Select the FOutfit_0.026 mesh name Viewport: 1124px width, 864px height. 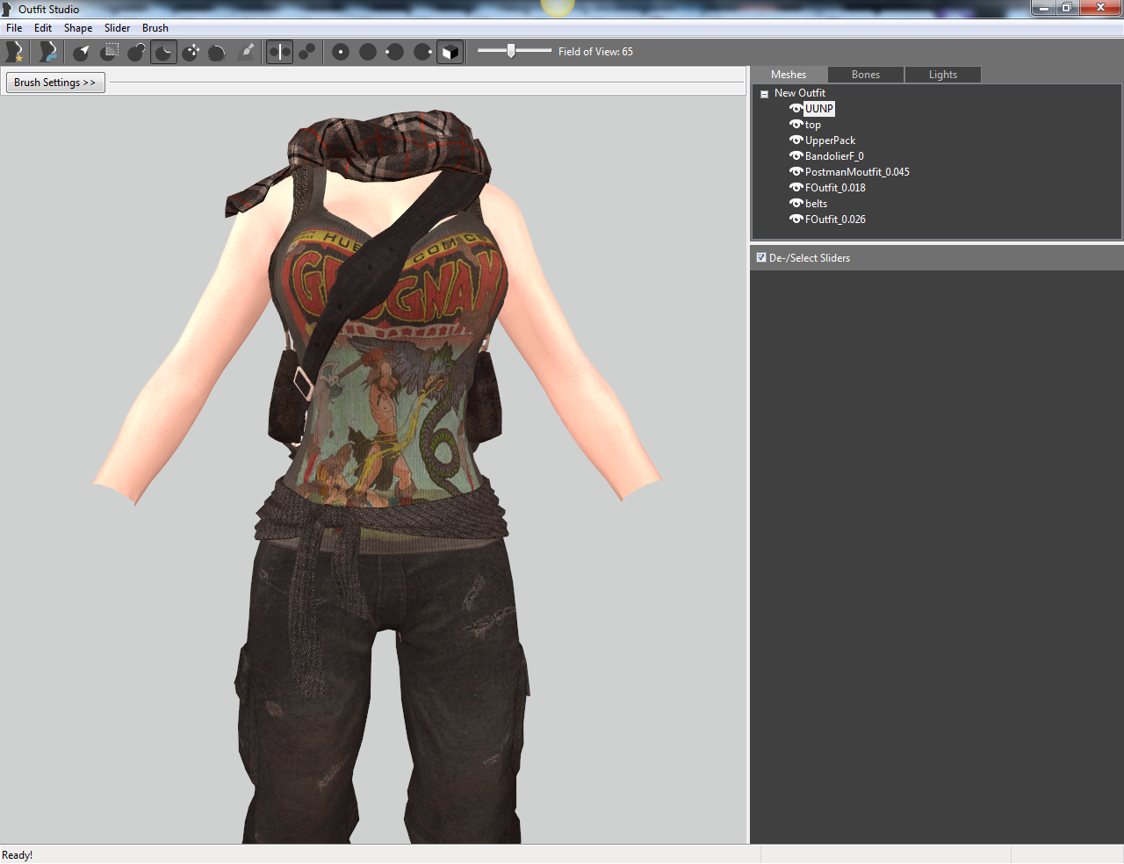click(x=835, y=220)
